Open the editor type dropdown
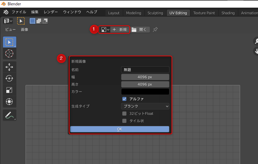This screenshot has height=164, width=258. 8,21
